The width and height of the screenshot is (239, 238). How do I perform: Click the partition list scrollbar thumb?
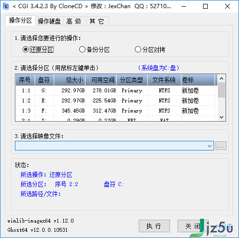pyautogui.click(x=221, y=90)
